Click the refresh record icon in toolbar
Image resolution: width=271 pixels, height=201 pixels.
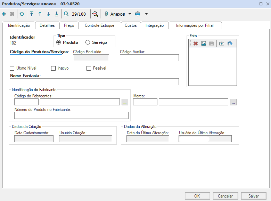(22, 14)
